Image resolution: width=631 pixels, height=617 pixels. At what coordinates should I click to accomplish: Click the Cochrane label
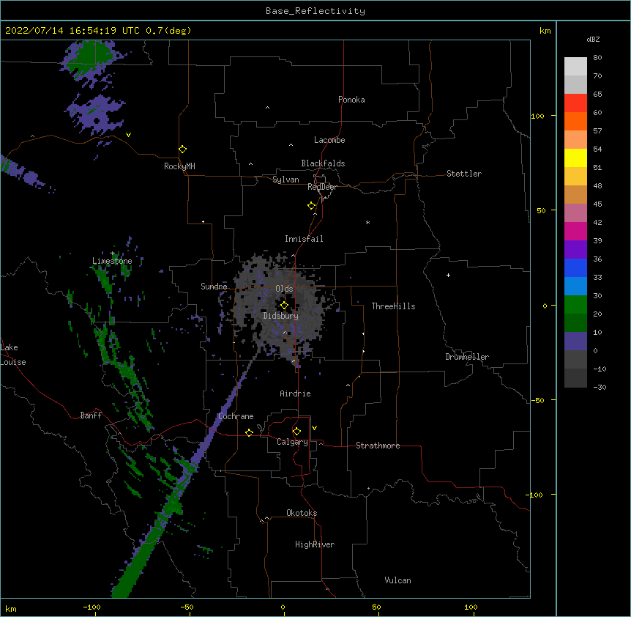[236, 416]
